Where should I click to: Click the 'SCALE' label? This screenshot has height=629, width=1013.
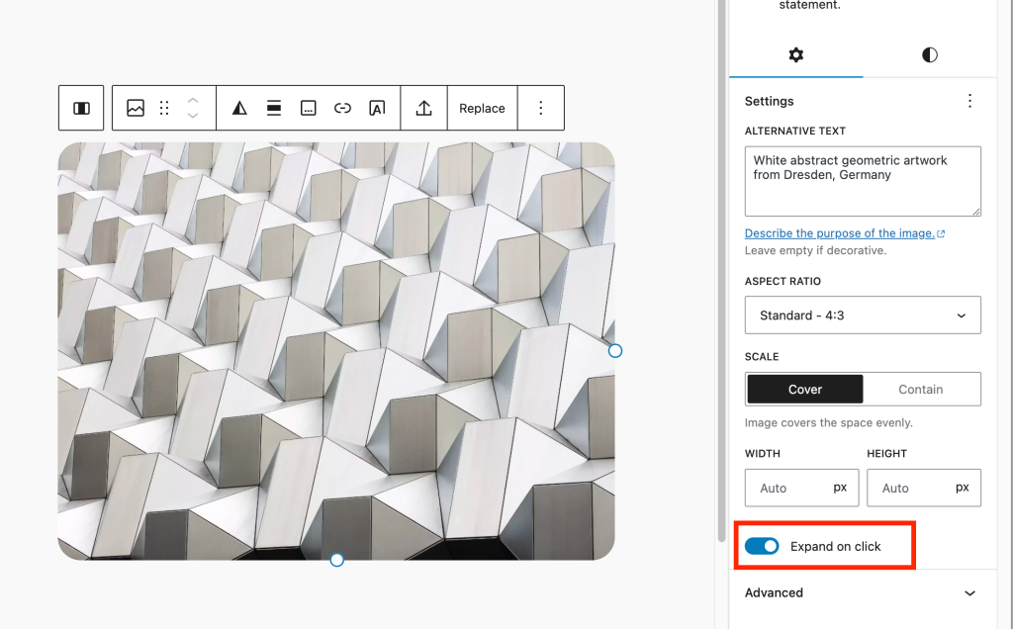[x=762, y=356]
